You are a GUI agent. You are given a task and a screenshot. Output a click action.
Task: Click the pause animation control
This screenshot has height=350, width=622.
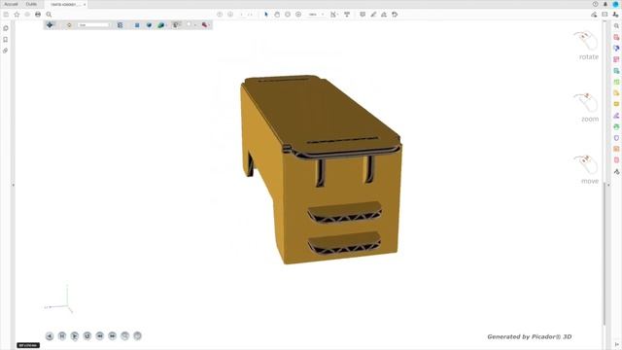62,336
